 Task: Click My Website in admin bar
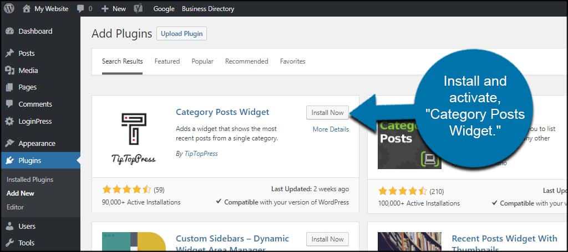(52, 9)
